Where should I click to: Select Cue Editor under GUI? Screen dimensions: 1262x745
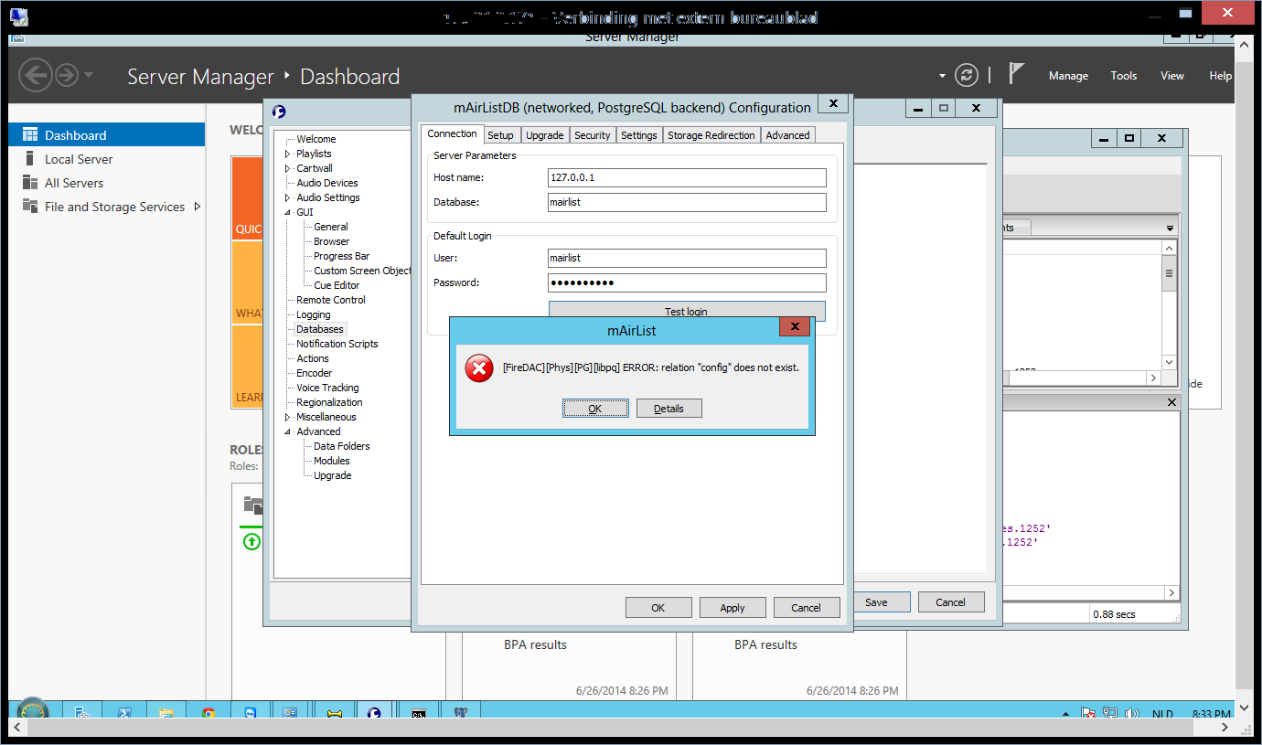337,285
